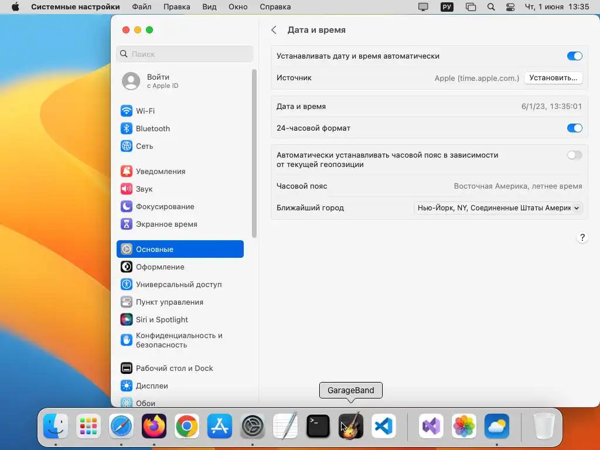Open help with question mark button
This screenshot has height=450, width=600.
(x=582, y=238)
